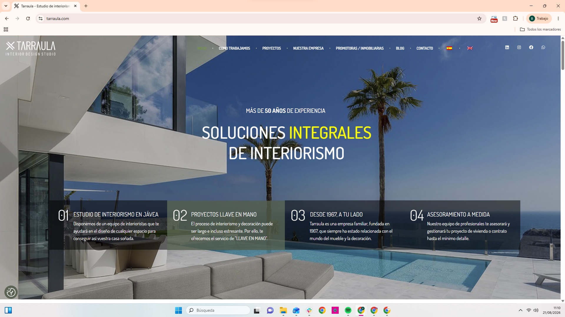Screen dimensions: 565x317
Task: Open the Blog menu item
Action: (400, 48)
